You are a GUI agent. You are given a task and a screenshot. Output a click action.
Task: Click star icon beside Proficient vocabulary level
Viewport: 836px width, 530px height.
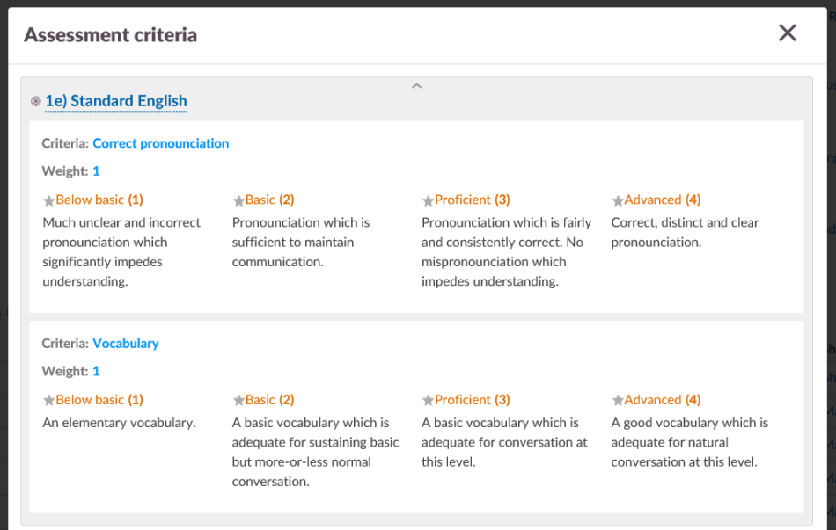click(x=428, y=401)
